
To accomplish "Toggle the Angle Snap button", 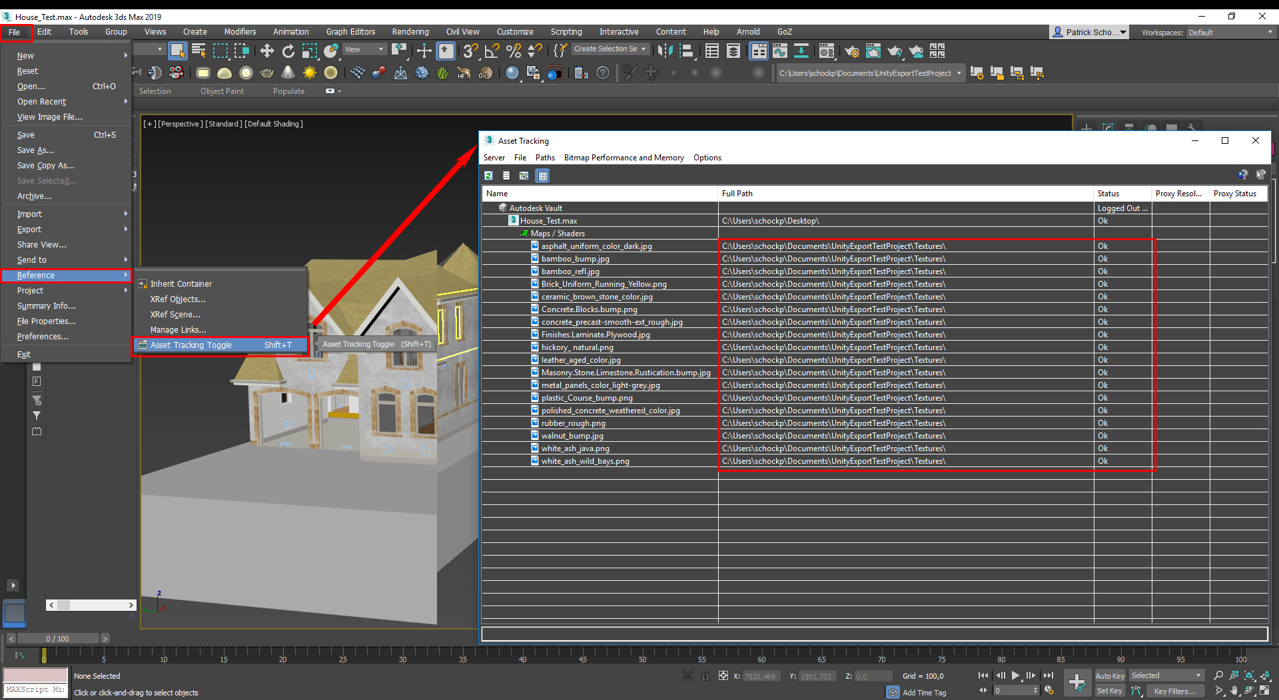I will tap(492, 51).
